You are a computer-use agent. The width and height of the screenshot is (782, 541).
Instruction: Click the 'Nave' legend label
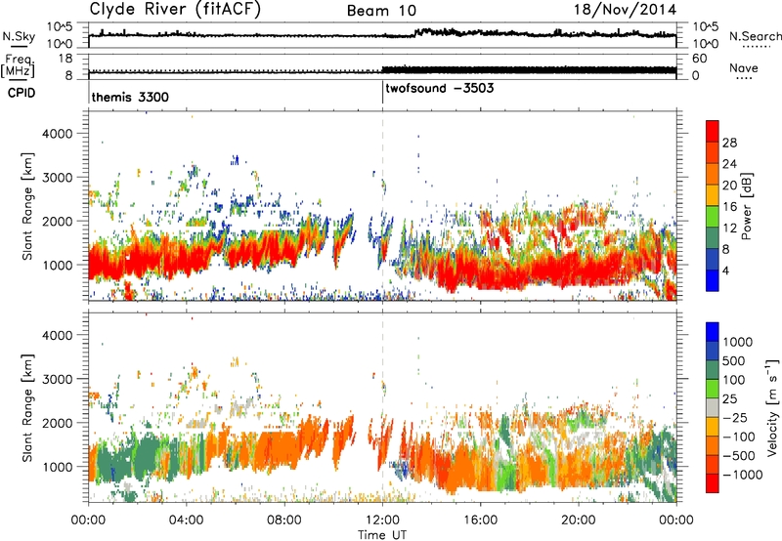tap(744, 67)
